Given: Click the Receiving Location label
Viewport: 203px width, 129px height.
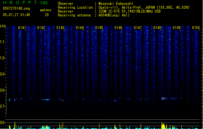Looking at the screenshot, I should pos(75,7).
